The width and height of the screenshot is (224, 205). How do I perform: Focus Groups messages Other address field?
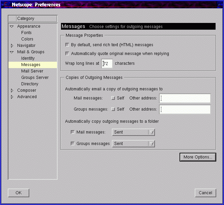click(185, 110)
